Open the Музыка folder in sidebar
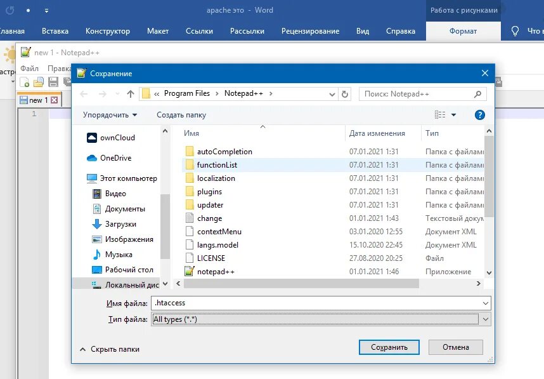The height and width of the screenshot is (379, 544). tap(112, 255)
